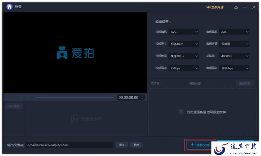The image size is (261, 156).
Task: Click the 添加文件 add file button
Action: click(x=200, y=145)
